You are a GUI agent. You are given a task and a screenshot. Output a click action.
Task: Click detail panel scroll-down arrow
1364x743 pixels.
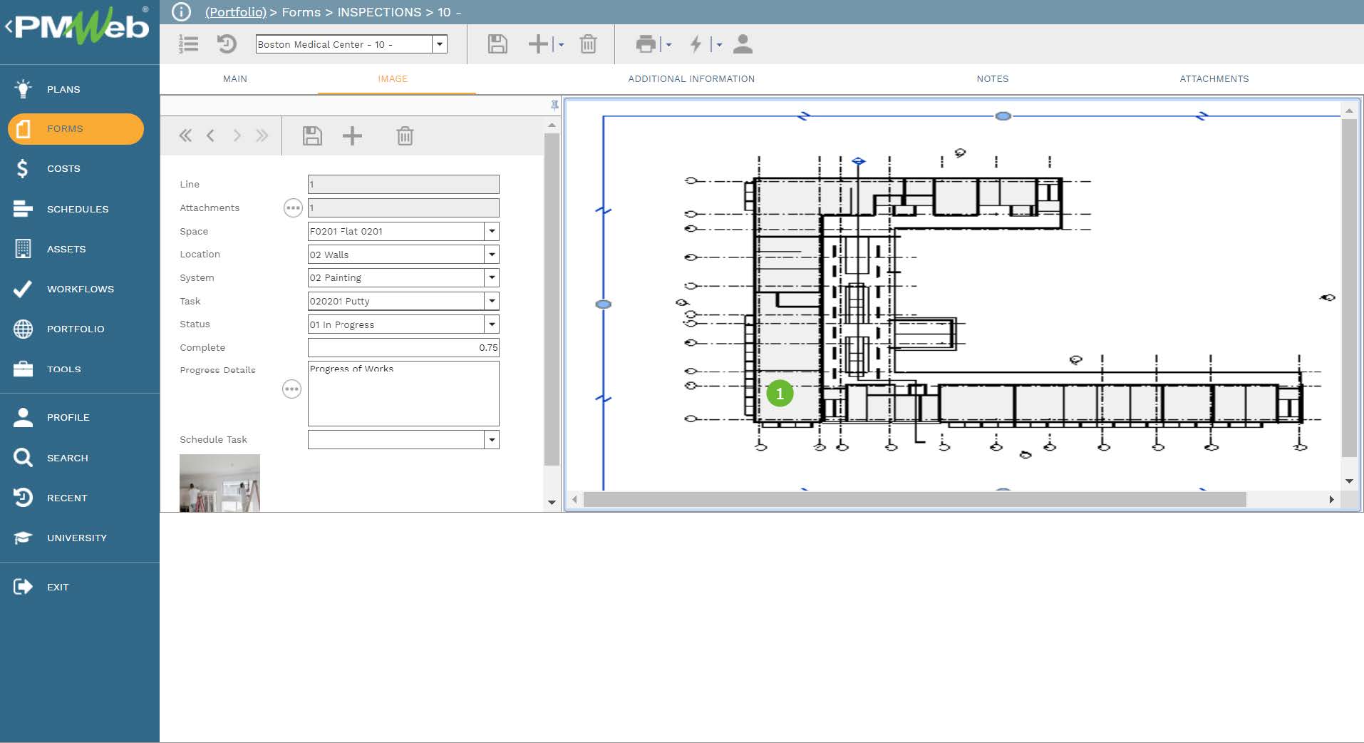[x=552, y=502]
